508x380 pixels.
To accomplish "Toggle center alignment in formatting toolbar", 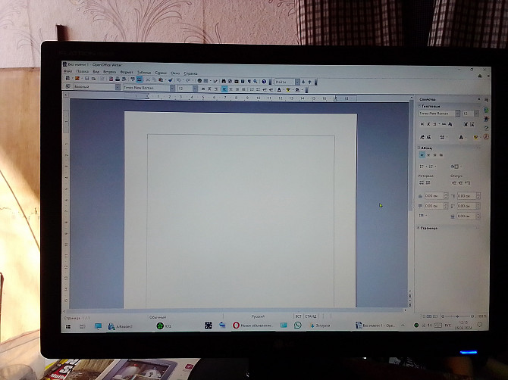I will tap(230, 89).
